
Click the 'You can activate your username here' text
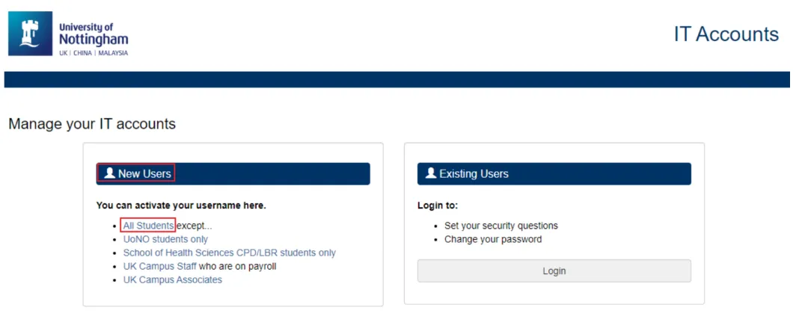pos(181,205)
